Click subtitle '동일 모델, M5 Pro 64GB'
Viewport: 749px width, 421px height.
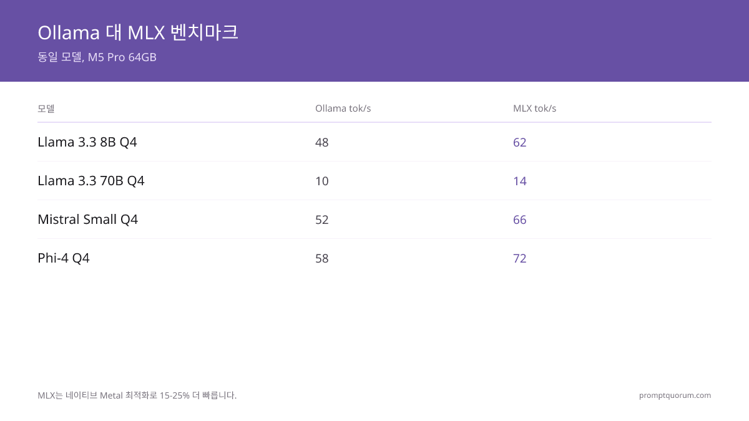97,57
